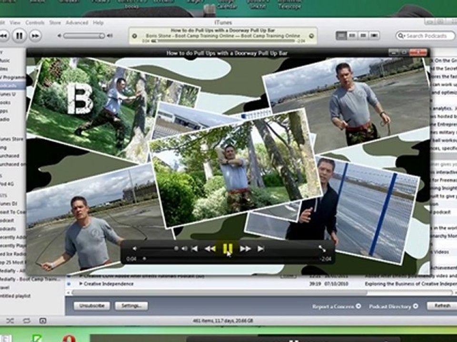Select Music in the iTunes sidebar
Viewport: 457px width, 342px height.
point(5,60)
